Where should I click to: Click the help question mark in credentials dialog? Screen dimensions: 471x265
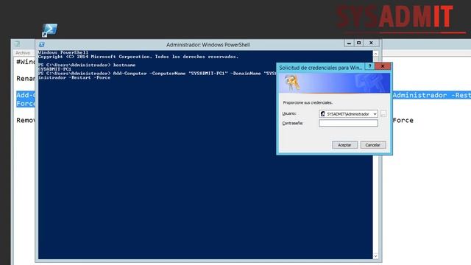[x=369, y=66]
